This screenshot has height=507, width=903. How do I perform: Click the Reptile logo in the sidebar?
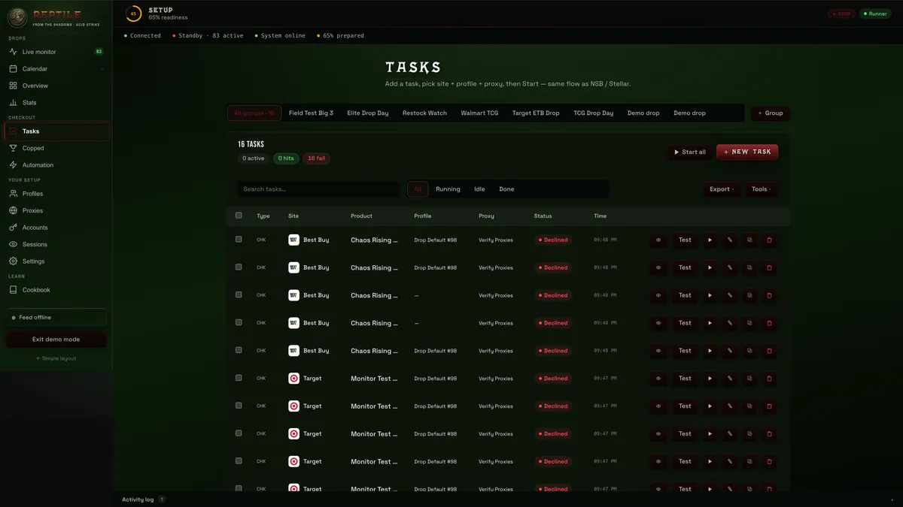pyautogui.click(x=17, y=17)
